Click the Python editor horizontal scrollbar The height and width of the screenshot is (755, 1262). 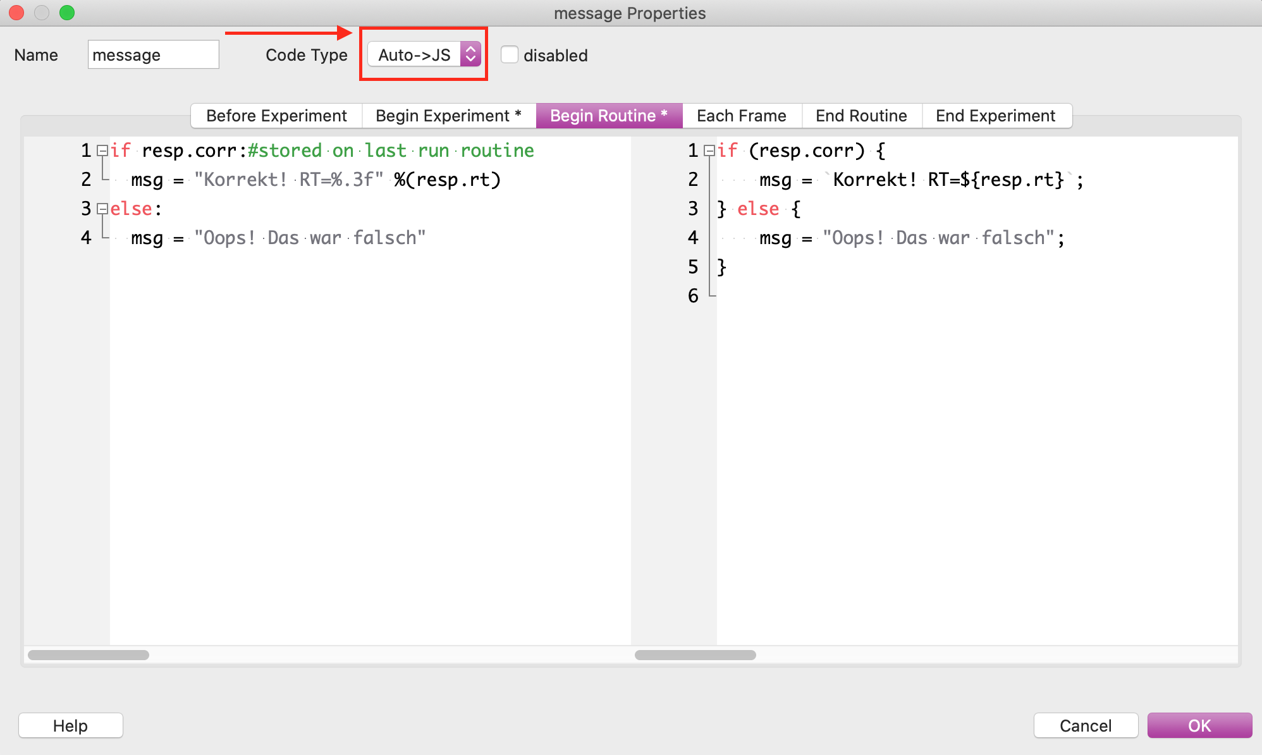tap(89, 655)
